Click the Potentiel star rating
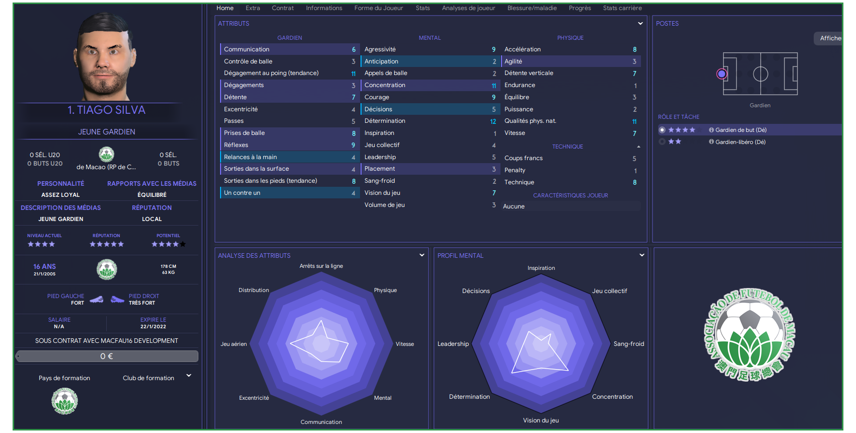This screenshot has width=856, height=433. (x=169, y=244)
